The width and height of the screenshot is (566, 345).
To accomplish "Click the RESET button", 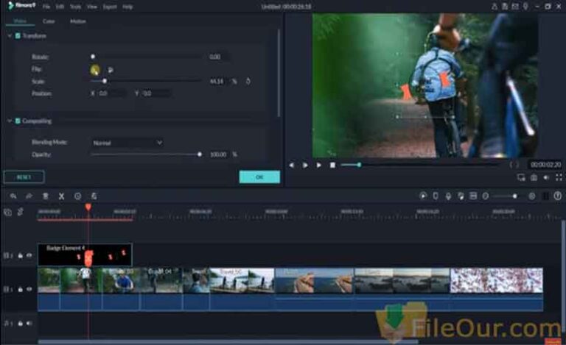I will click(x=24, y=177).
